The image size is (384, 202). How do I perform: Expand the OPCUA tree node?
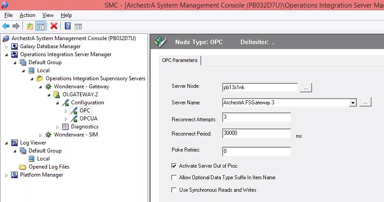point(66,119)
